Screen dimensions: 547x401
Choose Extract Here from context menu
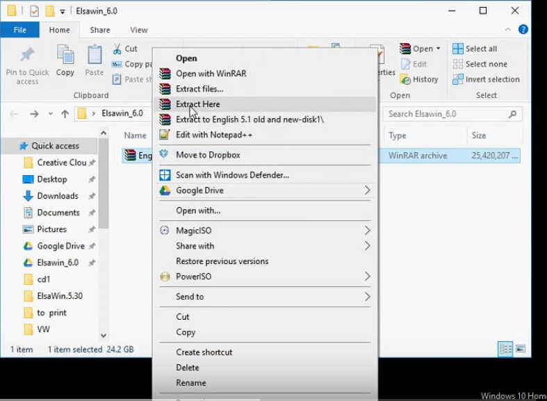click(x=265, y=104)
